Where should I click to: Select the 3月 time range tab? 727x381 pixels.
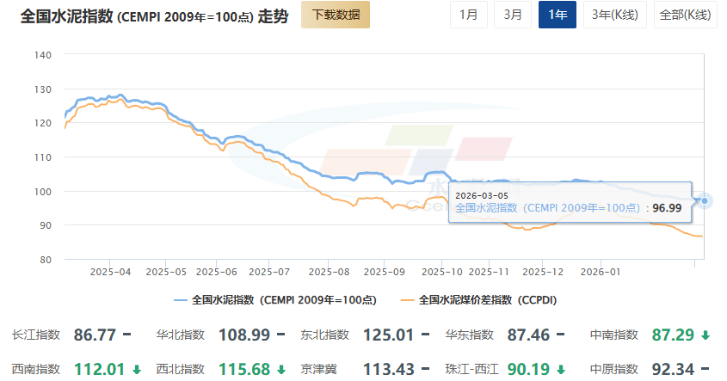pyautogui.click(x=512, y=15)
